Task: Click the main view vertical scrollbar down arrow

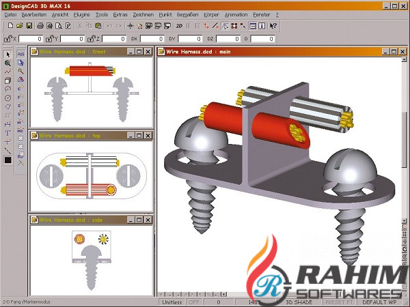Action: coord(404,220)
